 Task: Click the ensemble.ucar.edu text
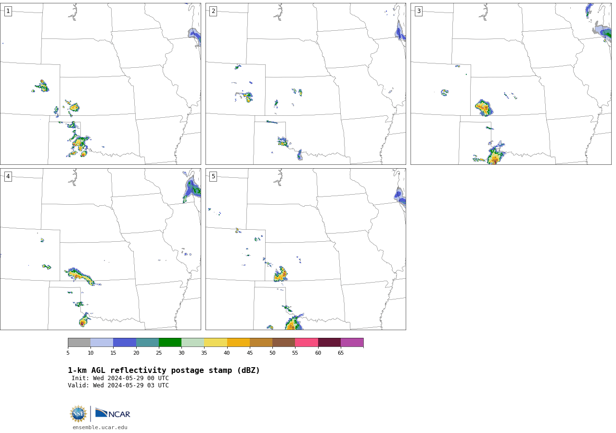tap(100, 427)
